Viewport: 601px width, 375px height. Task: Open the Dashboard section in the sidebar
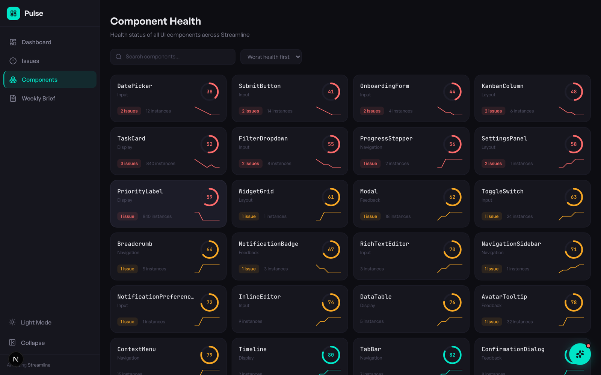[x=36, y=42]
